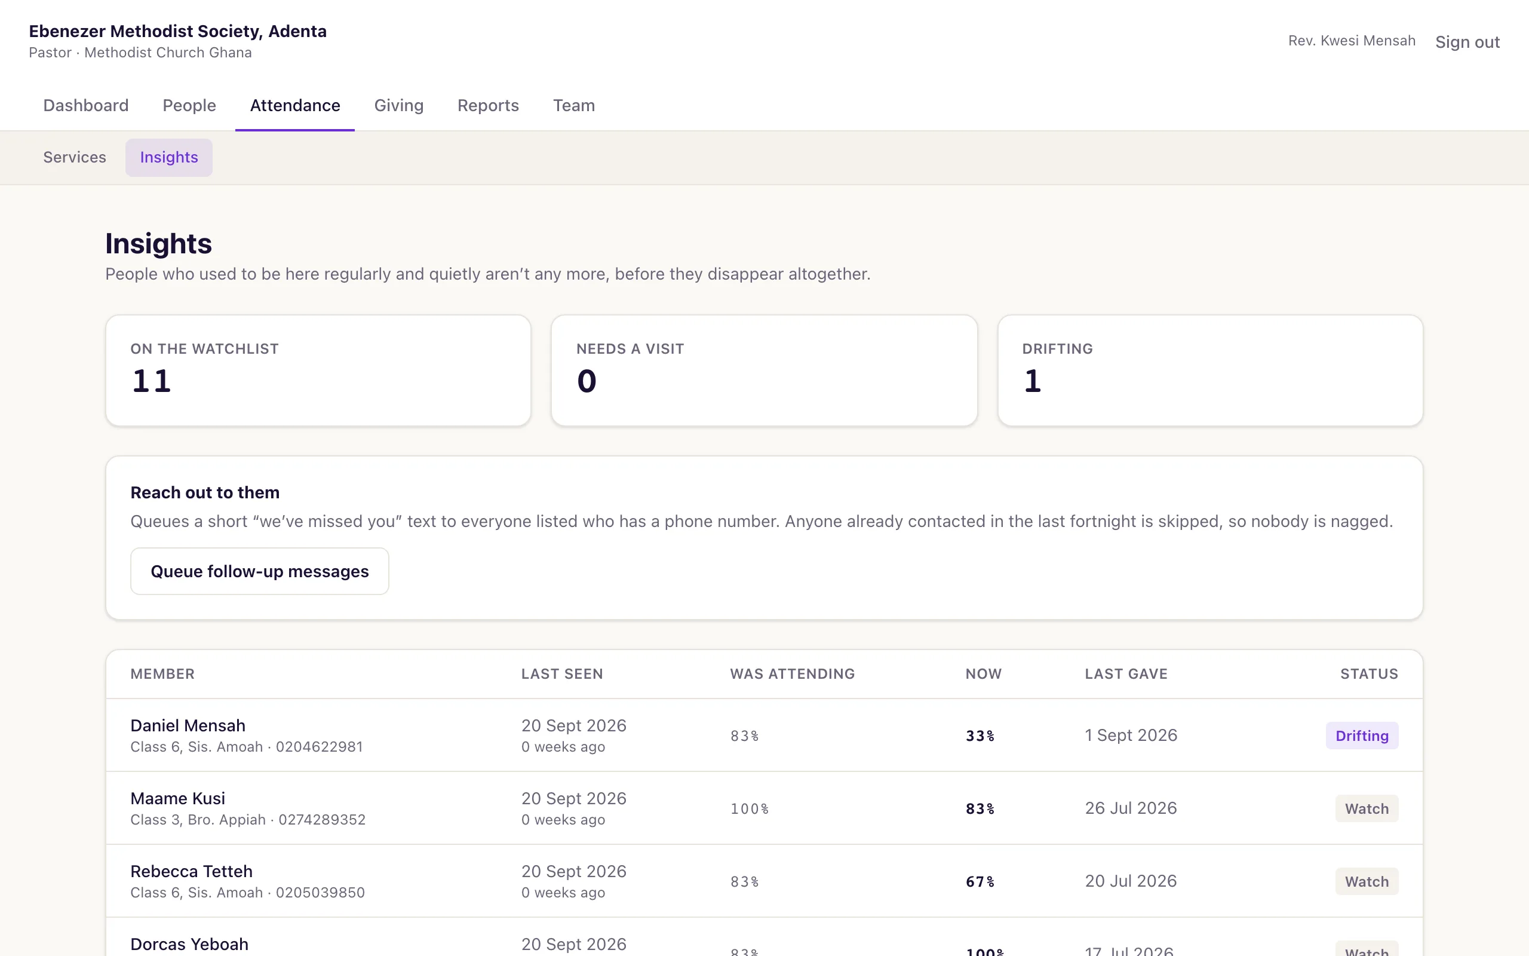
Task: Select the Attendance tab
Action: (x=295, y=105)
